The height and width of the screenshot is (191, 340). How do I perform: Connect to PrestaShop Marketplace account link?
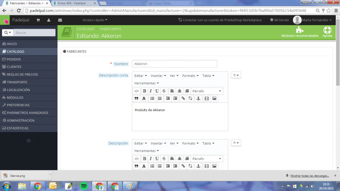220,20
